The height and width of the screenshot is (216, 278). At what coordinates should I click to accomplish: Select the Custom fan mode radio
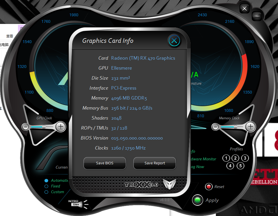(x=46, y=192)
